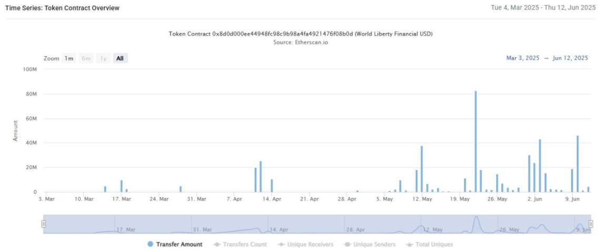Click the Jun 12, 2025 end date field

pyautogui.click(x=570, y=58)
